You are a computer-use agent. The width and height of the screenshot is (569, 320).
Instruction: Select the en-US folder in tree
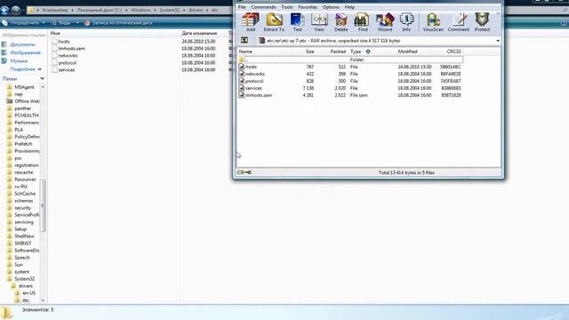[28, 292]
